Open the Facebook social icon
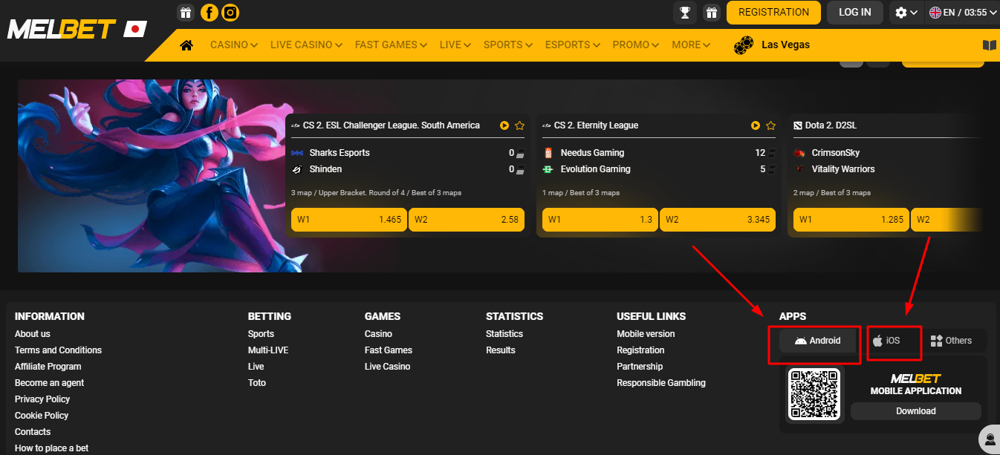 click(x=210, y=13)
